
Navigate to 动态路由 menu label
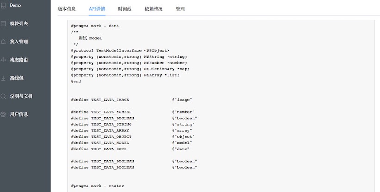[19, 60]
